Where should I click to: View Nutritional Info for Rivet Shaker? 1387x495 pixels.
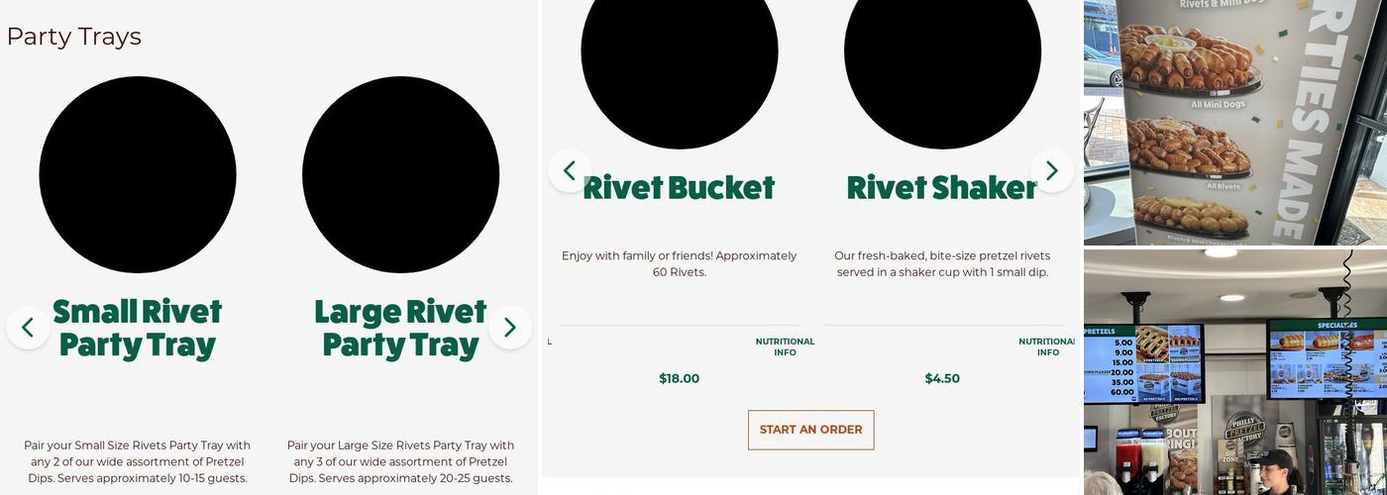[x=1047, y=346]
